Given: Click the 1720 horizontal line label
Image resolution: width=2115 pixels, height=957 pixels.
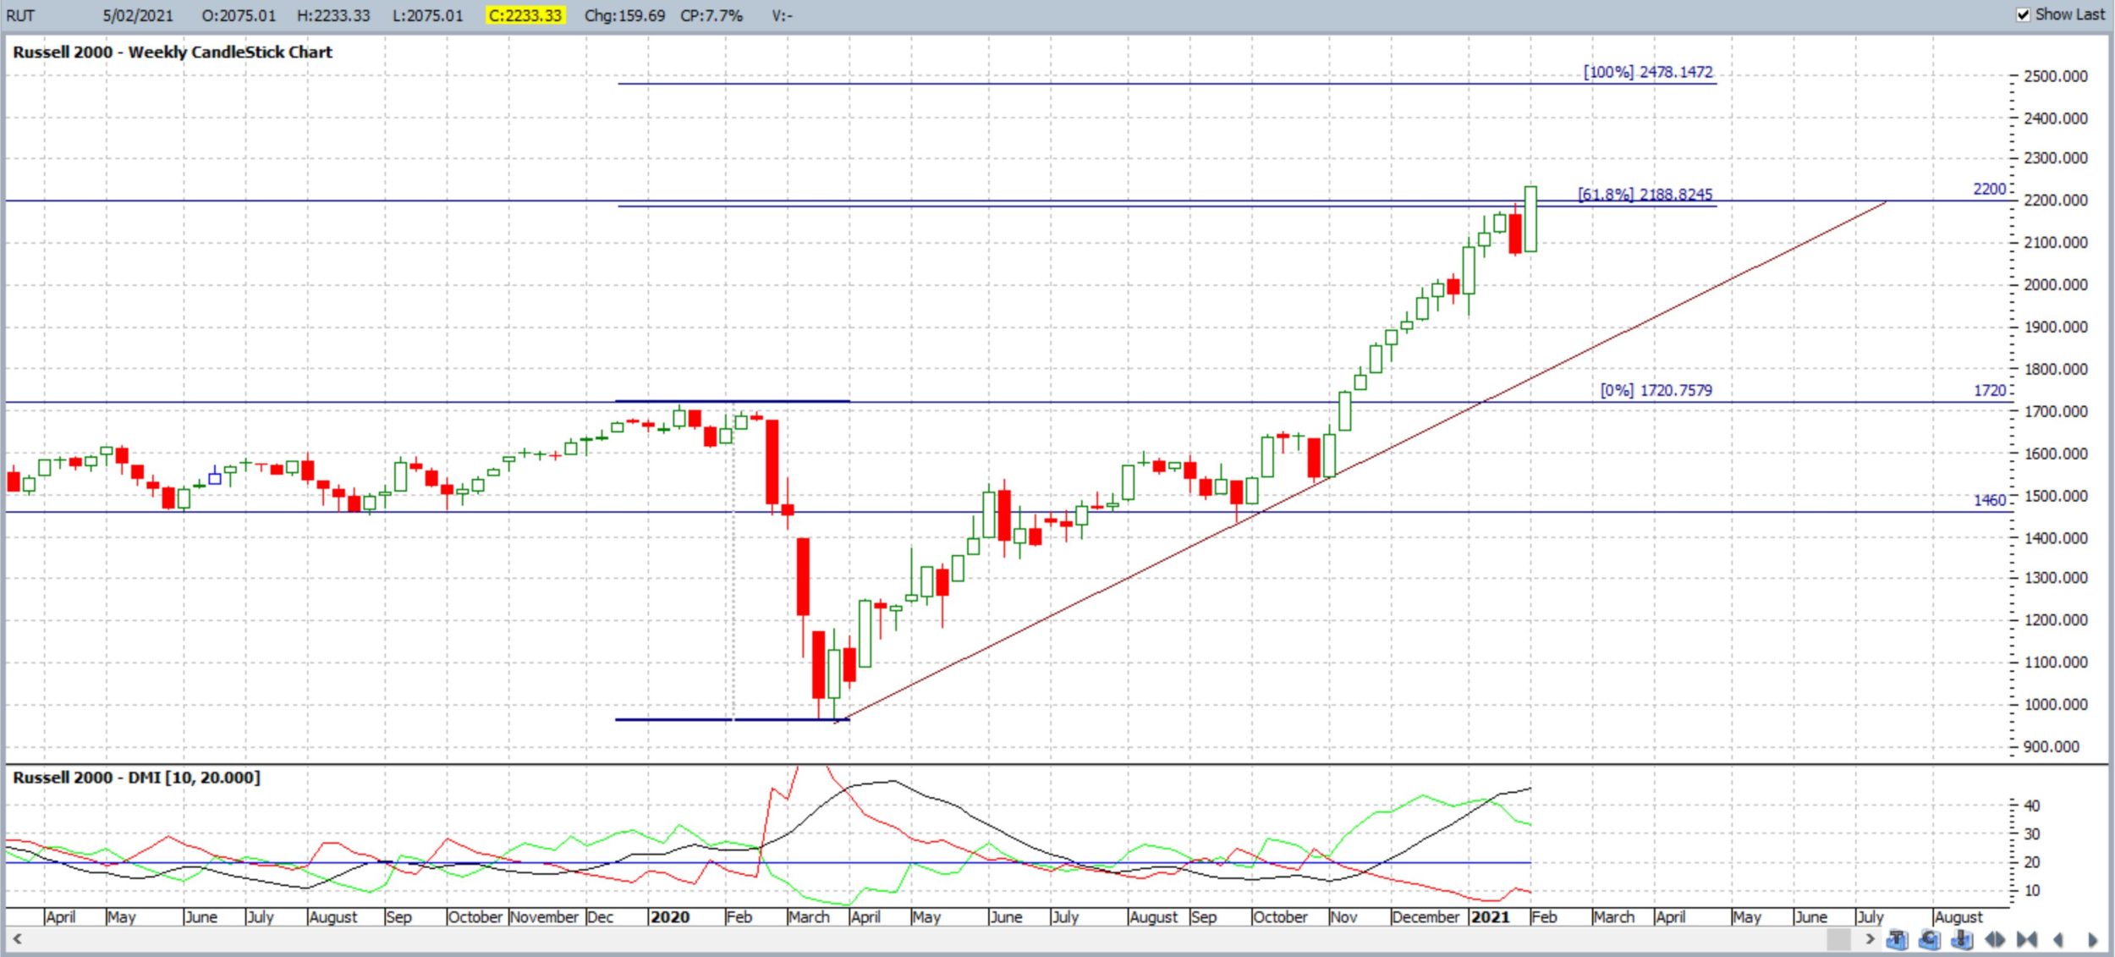Looking at the screenshot, I should pos(1990,390).
